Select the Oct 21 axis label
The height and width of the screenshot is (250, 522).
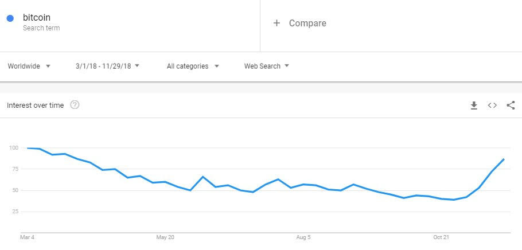pyautogui.click(x=441, y=237)
